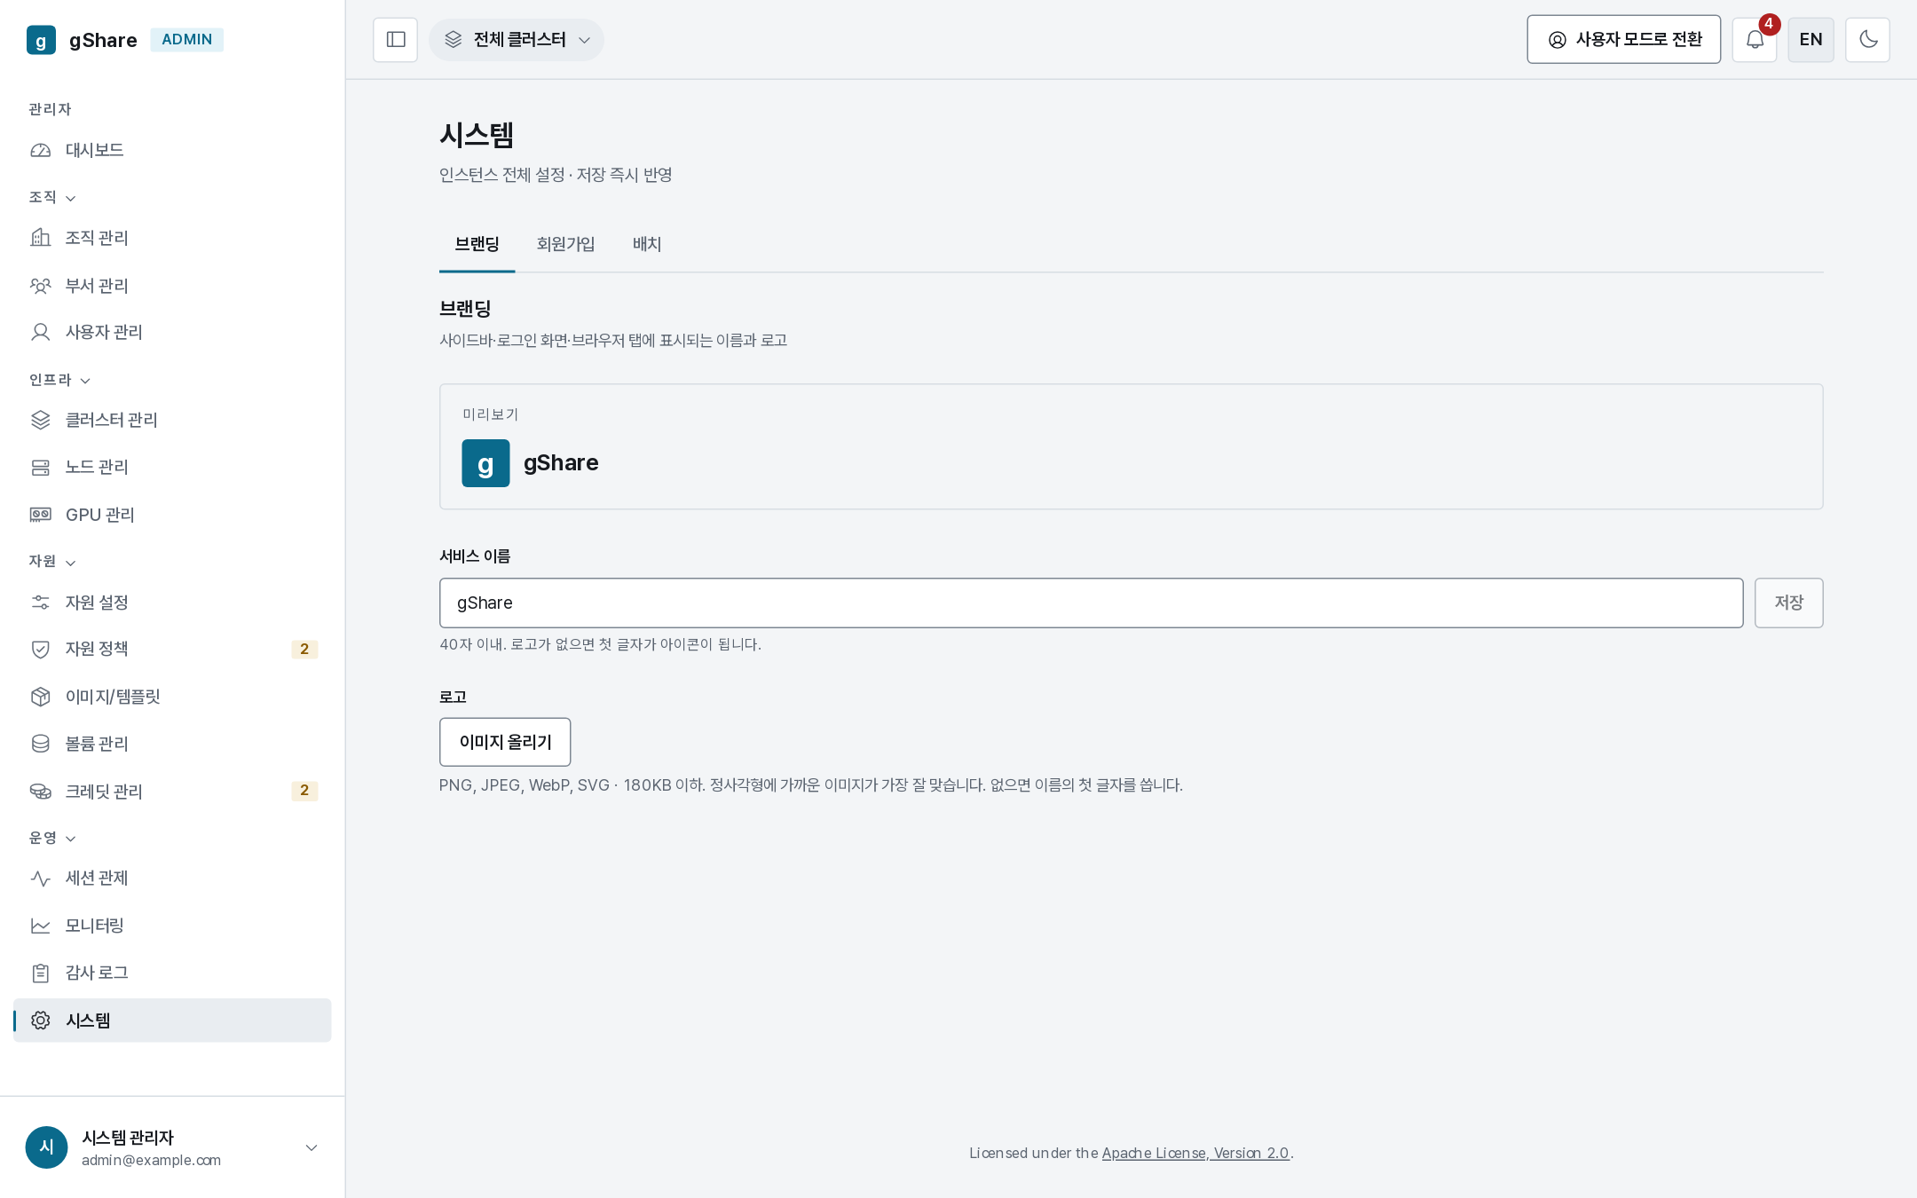Viewport: 1917px width, 1198px height.
Task: Switch language with EN button
Action: coord(1811,40)
